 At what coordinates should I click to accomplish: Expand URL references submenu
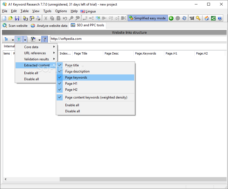point(36,53)
